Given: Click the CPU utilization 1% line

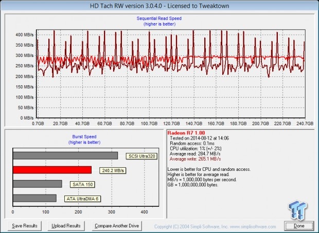Looking at the screenshot, I should [196, 148].
